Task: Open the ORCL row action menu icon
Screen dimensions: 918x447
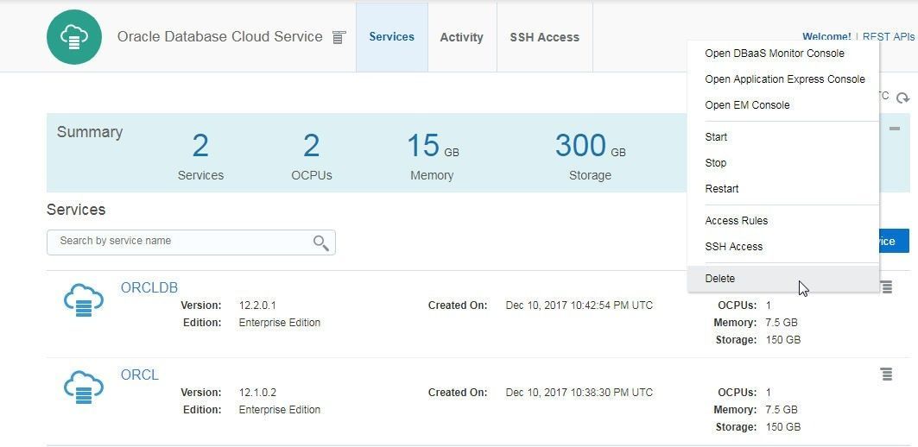Action: coord(886,374)
